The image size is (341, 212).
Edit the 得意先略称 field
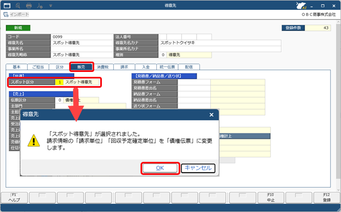tap(82, 55)
